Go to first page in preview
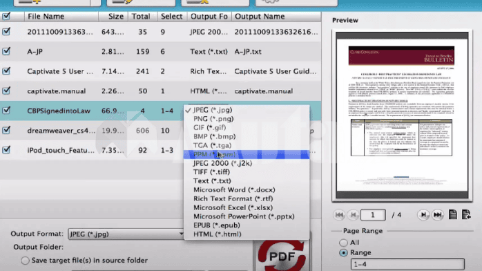The width and height of the screenshot is (482, 271). [x=339, y=215]
